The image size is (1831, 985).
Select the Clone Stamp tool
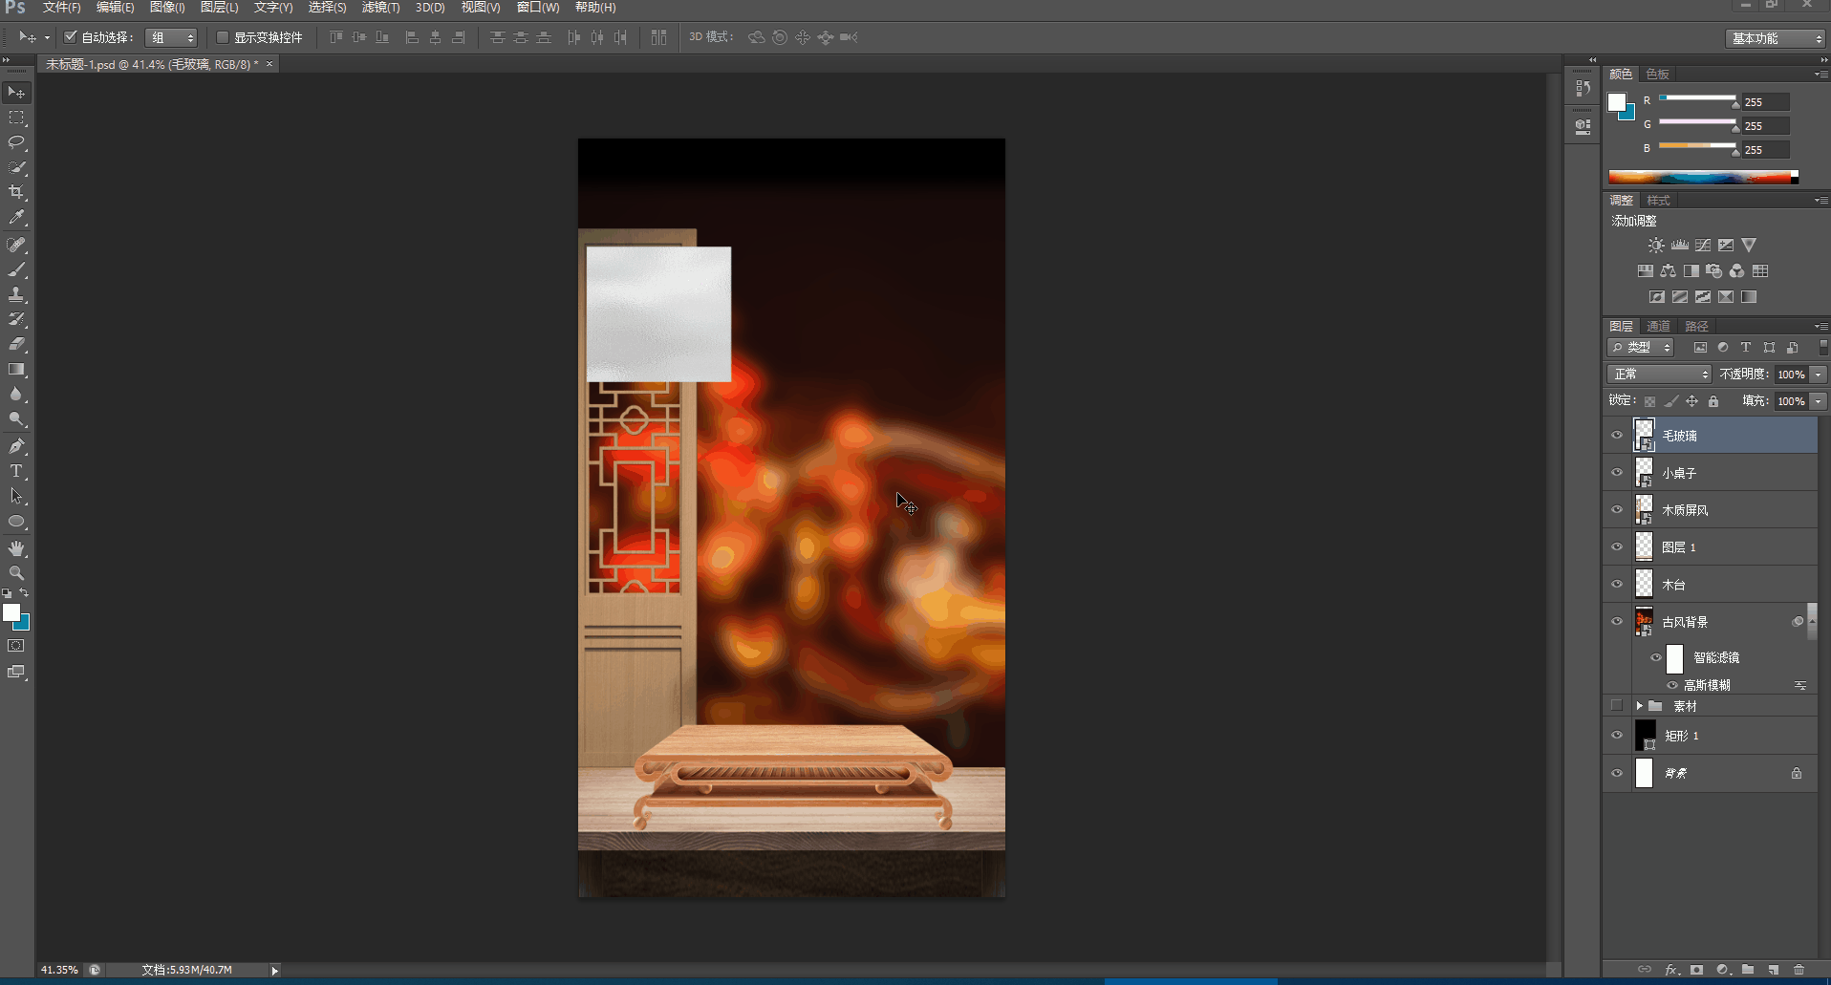16,294
